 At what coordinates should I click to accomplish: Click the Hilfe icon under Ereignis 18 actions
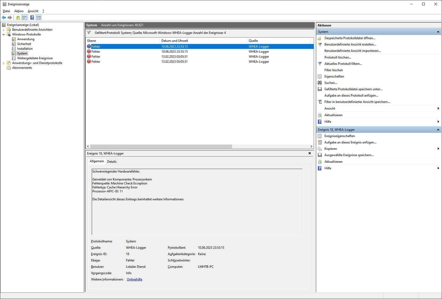(x=320, y=168)
